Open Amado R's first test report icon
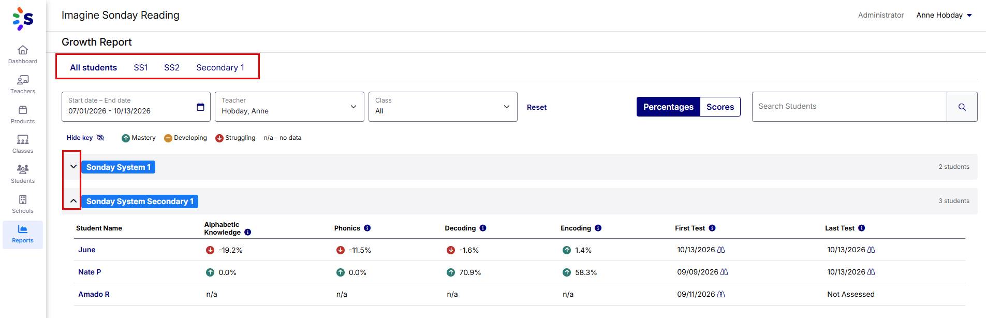This screenshot has height=318, width=986. (721, 294)
